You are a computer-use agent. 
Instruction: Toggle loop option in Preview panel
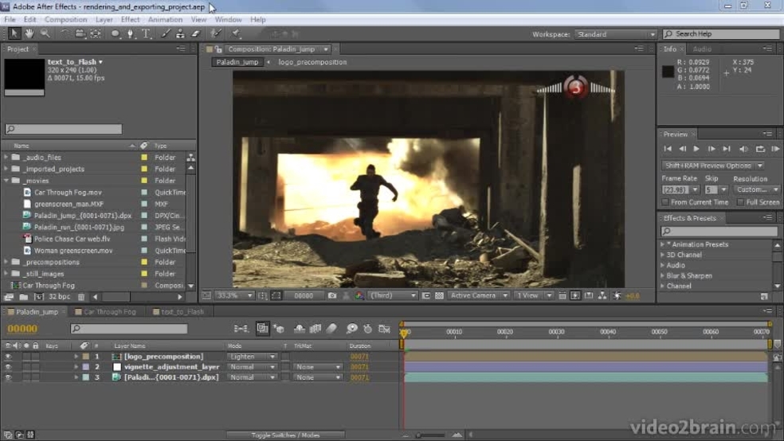coord(760,149)
